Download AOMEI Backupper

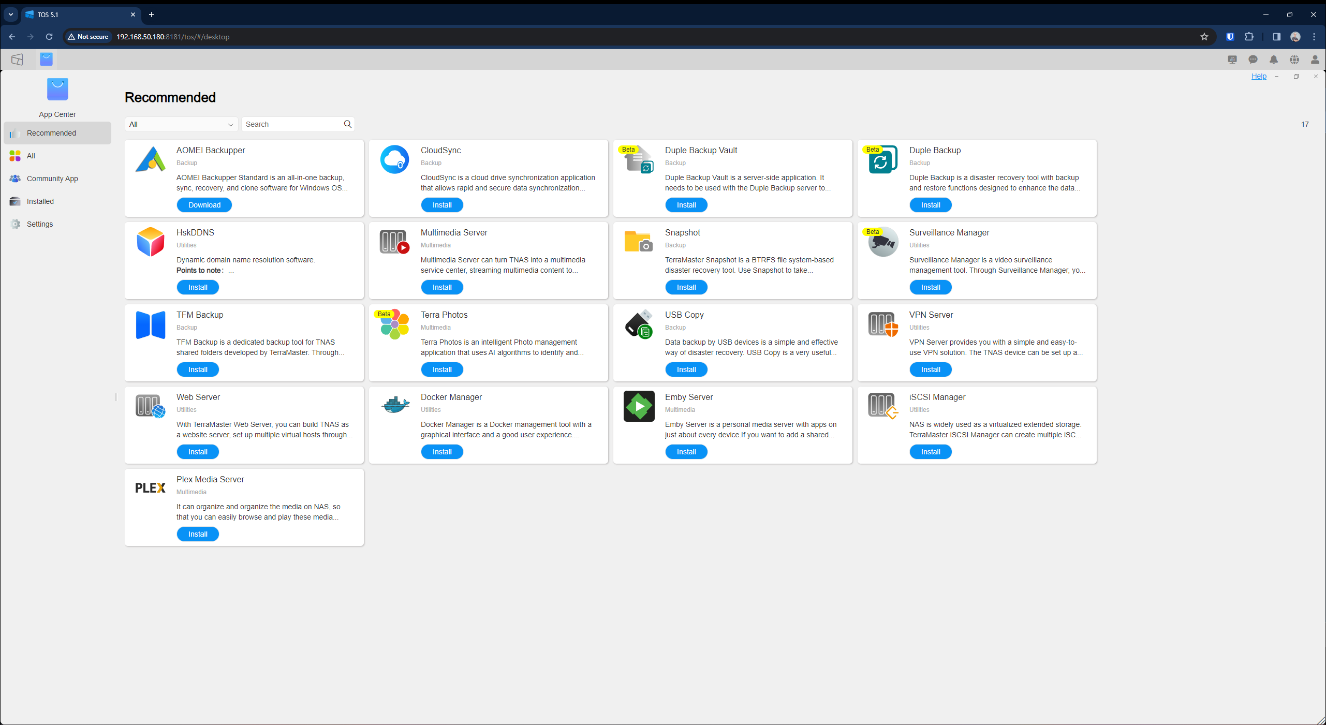204,205
